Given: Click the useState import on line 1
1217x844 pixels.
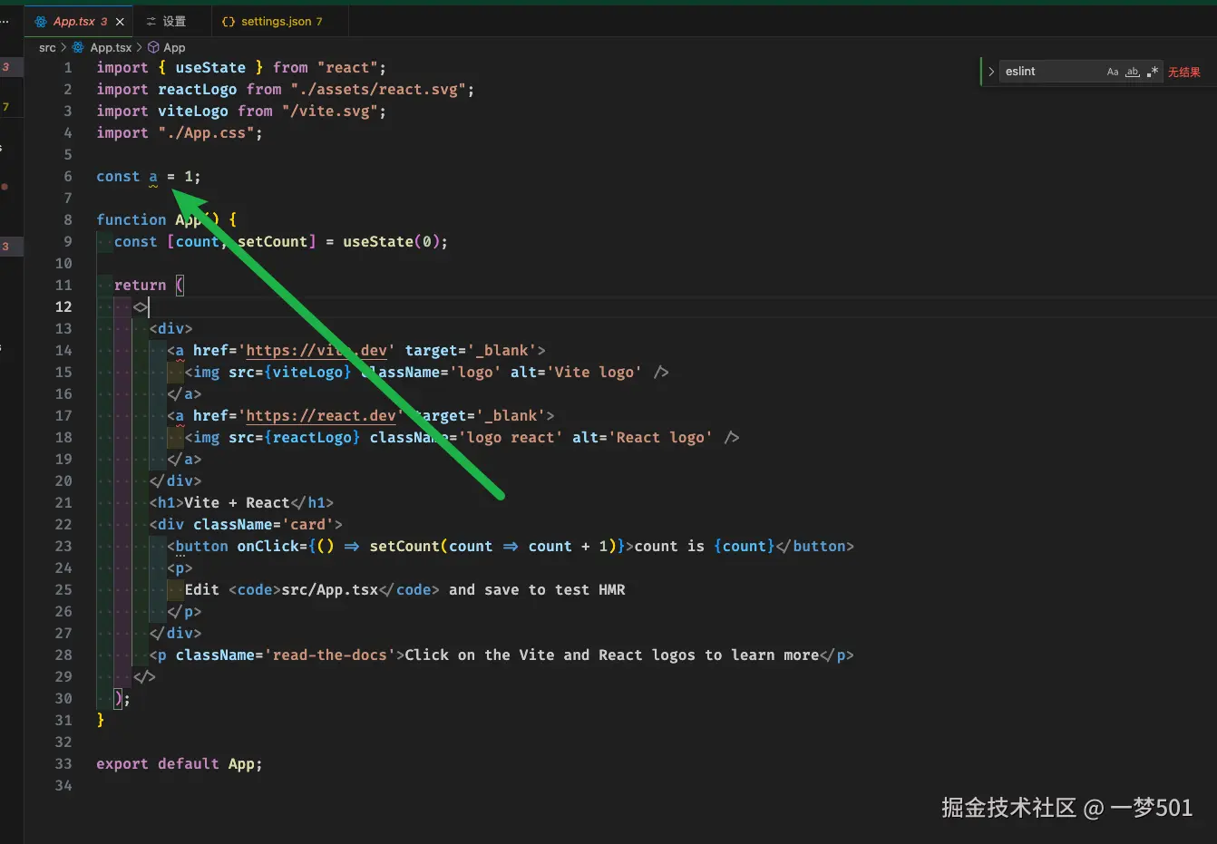Looking at the screenshot, I should point(210,68).
